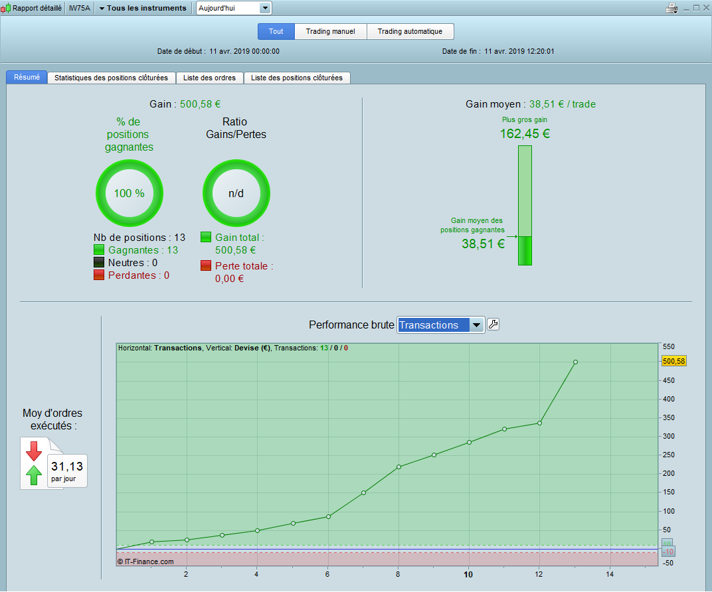Open the Résumé tab
Viewport: 712px width, 592px height.
coord(27,77)
